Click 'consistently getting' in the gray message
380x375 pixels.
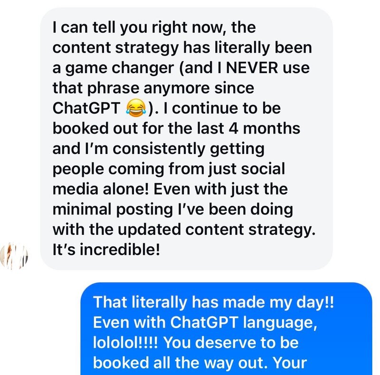tap(189, 149)
